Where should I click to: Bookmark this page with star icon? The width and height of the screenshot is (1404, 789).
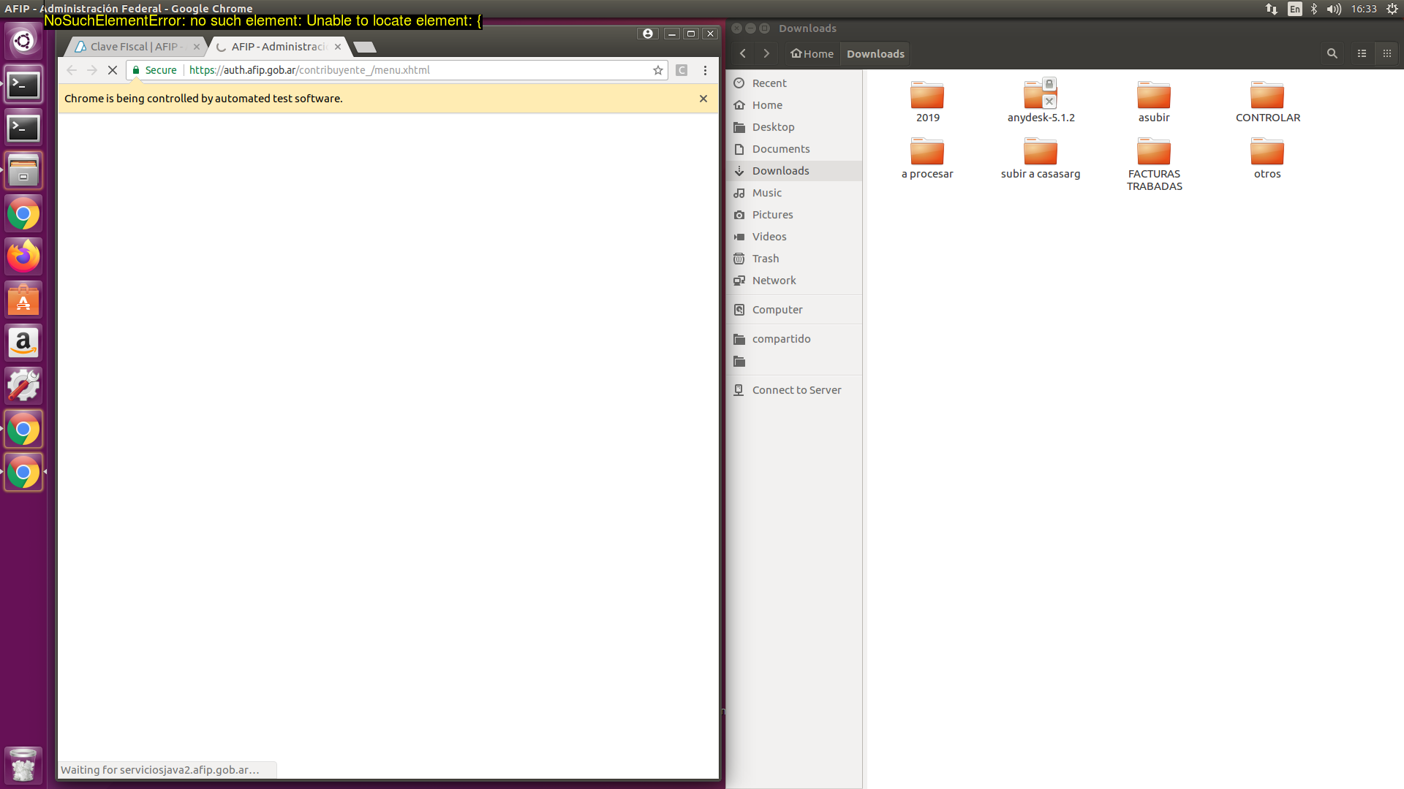[x=658, y=70]
